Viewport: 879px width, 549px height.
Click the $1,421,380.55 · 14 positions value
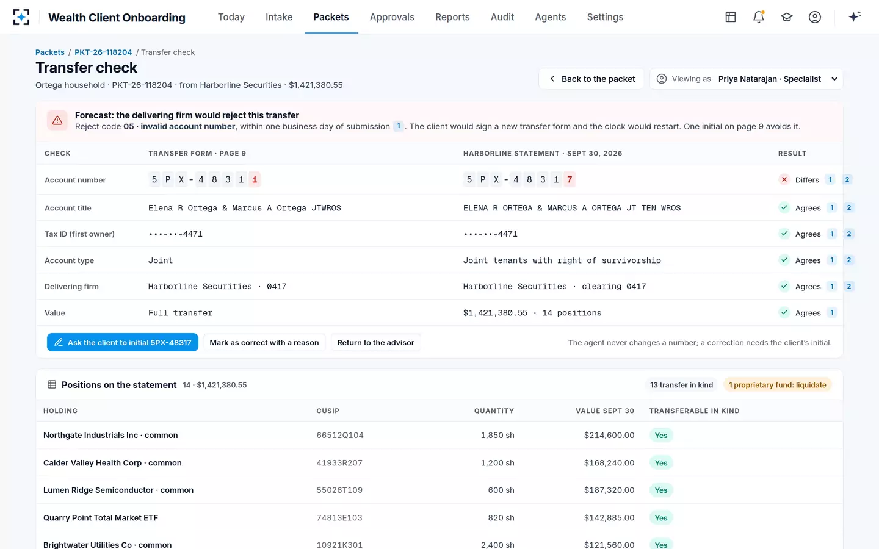(532, 313)
